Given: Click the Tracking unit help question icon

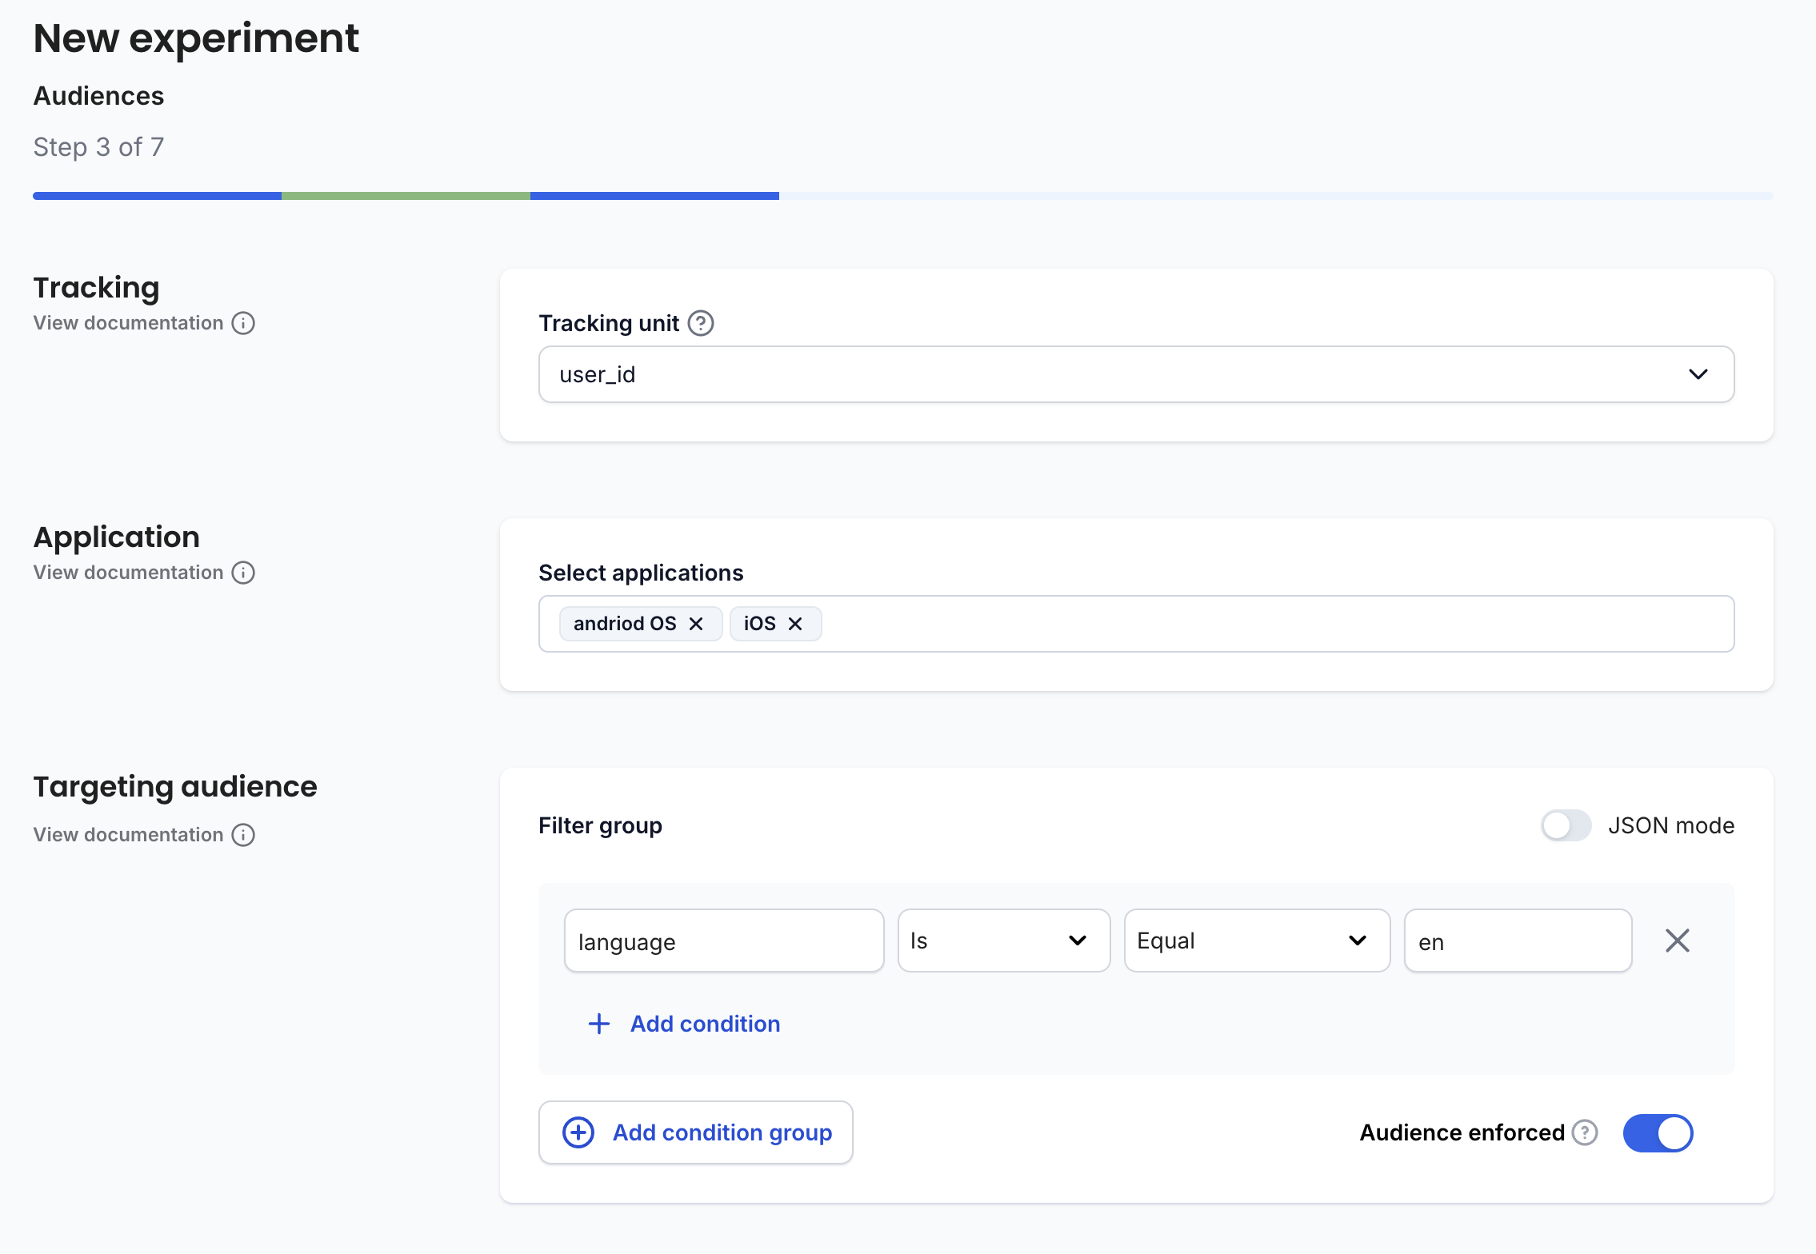Looking at the screenshot, I should point(701,323).
